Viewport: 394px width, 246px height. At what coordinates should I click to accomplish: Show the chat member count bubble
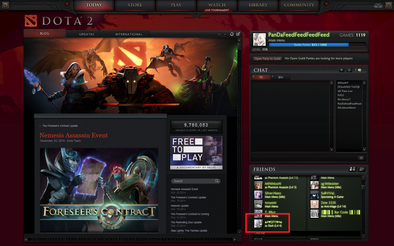[358, 70]
